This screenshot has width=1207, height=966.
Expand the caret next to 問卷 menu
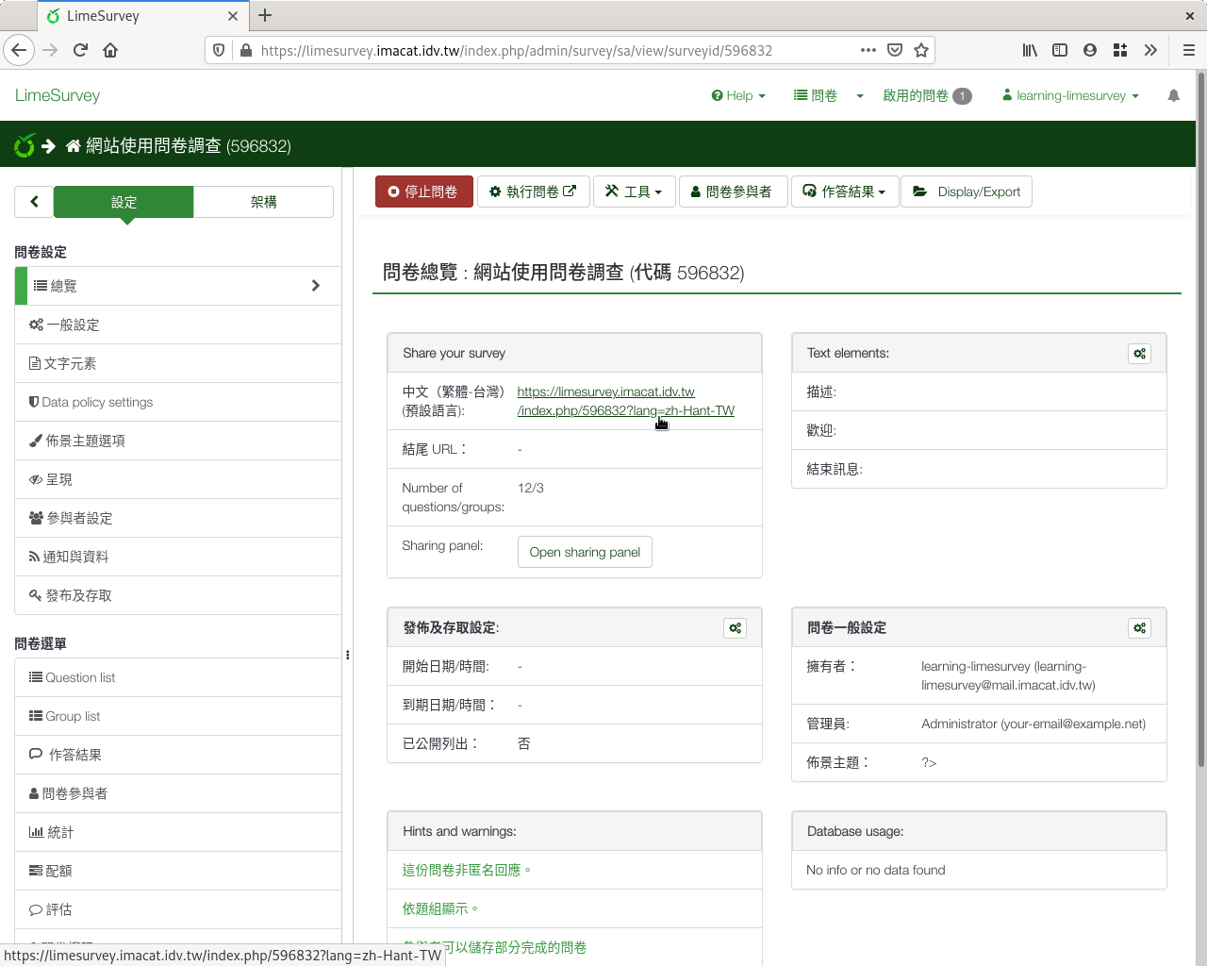pyautogui.click(x=860, y=96)
